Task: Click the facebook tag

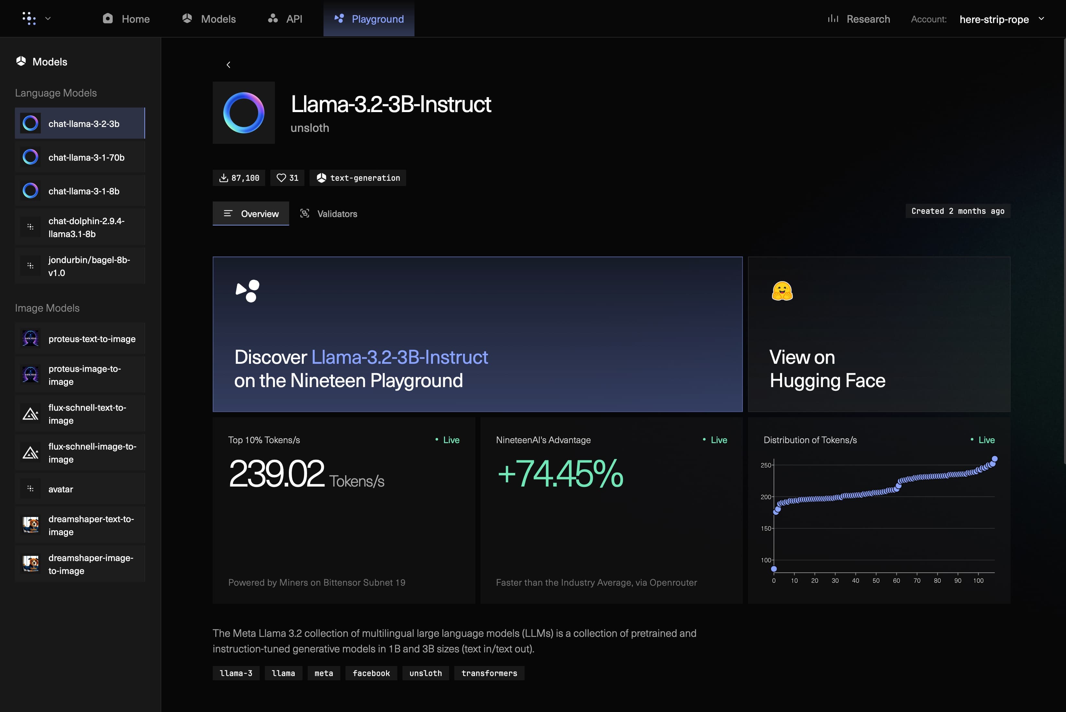Action: coord(371,673)
